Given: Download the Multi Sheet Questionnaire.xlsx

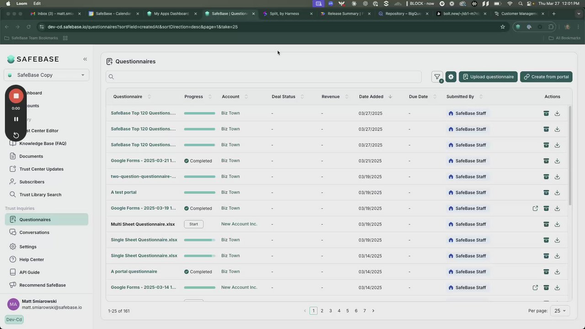Looking at the screenshot, I should click(557, 224).
